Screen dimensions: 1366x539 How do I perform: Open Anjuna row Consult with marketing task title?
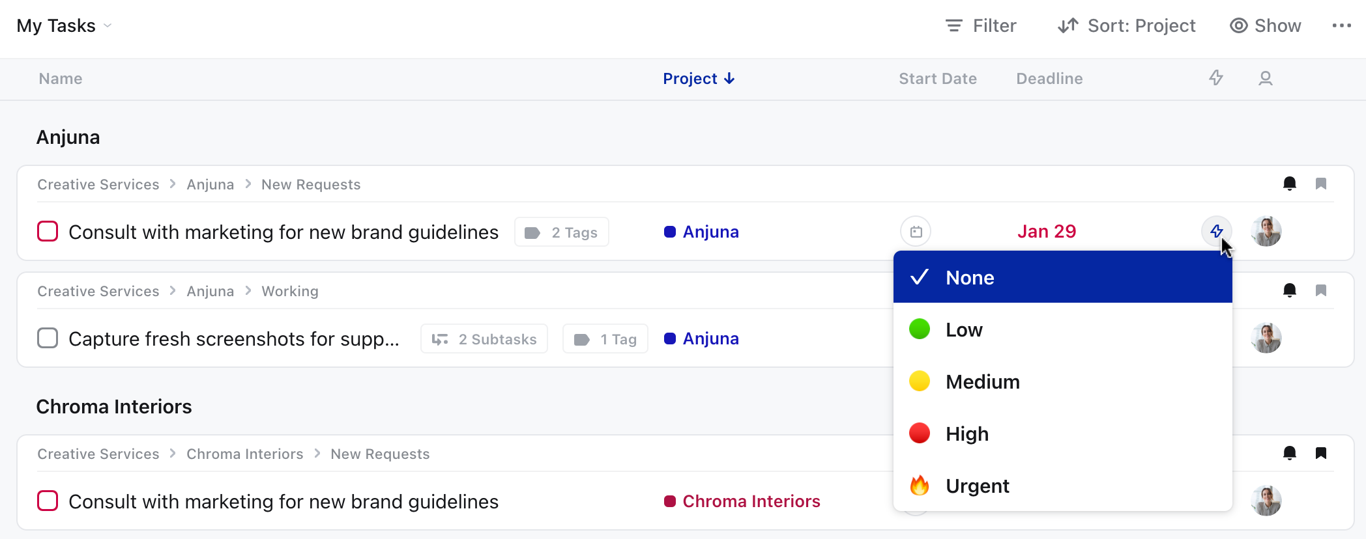pyautogui.click(x=283, y=232)
